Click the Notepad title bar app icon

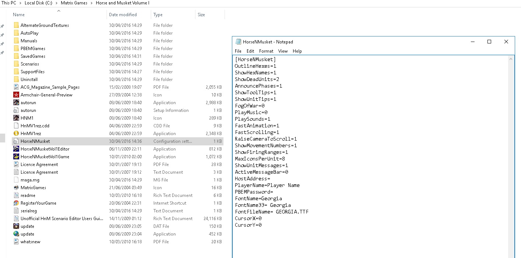coord(238,42)
